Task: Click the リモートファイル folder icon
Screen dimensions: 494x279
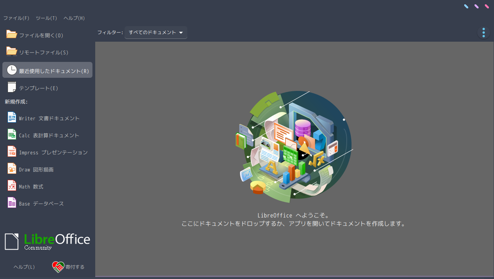Action: [12, 52]
